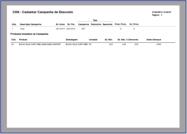Click the Dt. Início column header

click(x=60, y=24)
